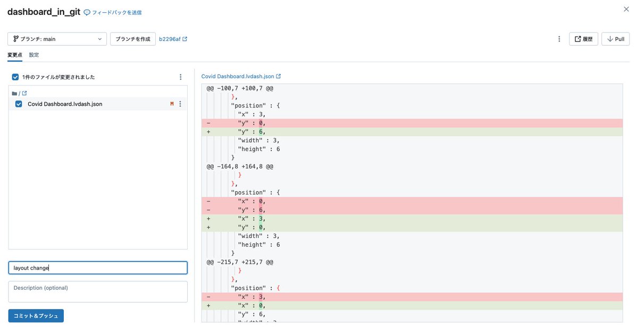Screen dimensions: 638x329
Task: Click the root folder icon in the file tree
Action: coord(14,92)
